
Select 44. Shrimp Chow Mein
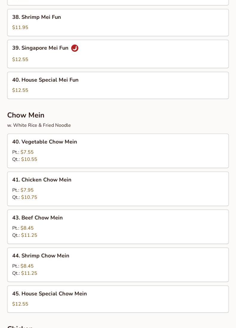(41, 256)
